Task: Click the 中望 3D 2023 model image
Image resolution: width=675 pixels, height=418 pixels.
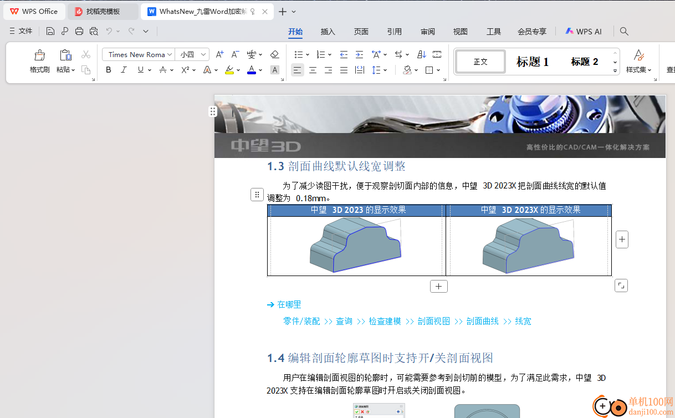Action: click(355, 244)
